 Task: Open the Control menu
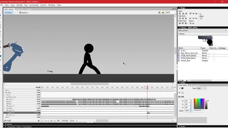43,5
